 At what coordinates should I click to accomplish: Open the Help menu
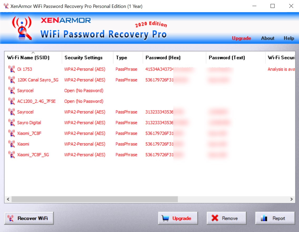pos(289,38)
